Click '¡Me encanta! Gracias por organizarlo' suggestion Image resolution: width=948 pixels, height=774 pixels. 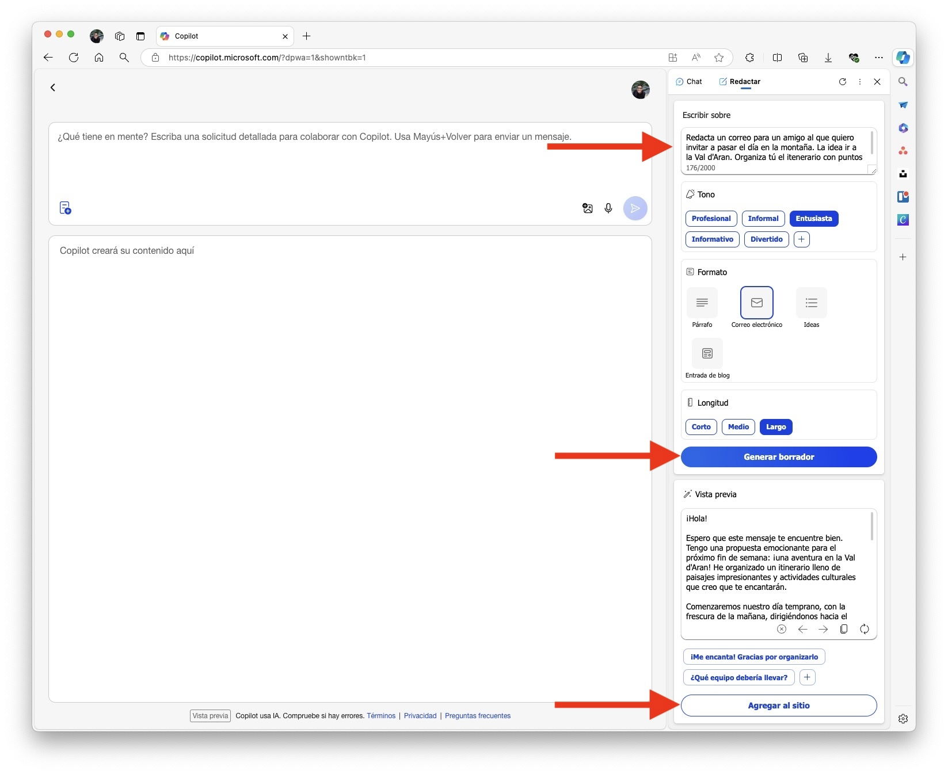tap(753, 657)
